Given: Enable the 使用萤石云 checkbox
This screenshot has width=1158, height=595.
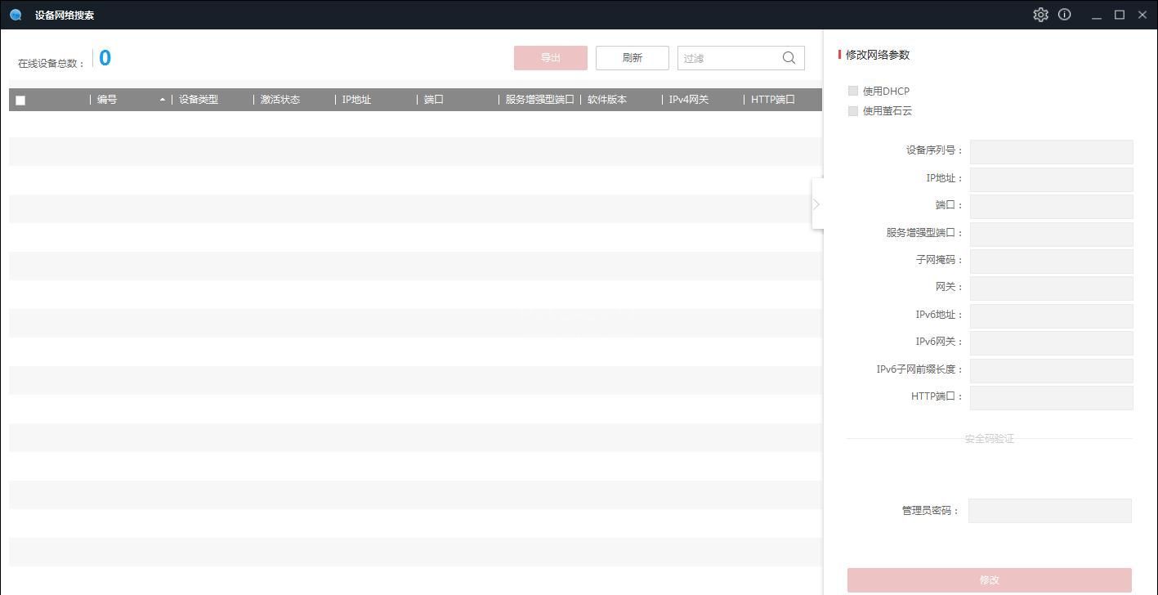Looking at the screenshot, I should 853,111.
